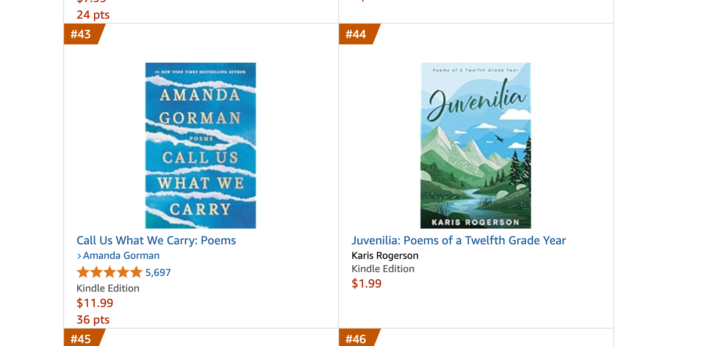Click the '24 pts' points label
The width and height of the screenshot is (718, 346).
(93, 15)
